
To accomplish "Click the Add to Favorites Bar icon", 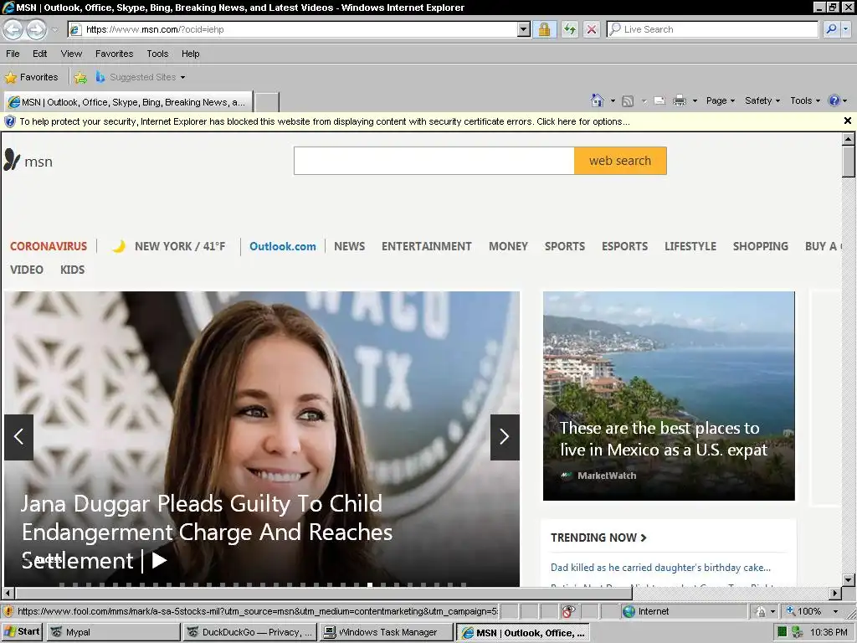I will [x=80, y=77].
